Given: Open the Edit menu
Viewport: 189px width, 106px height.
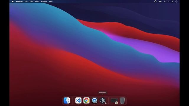Looking at the screenshot, I should pos(31,1).
